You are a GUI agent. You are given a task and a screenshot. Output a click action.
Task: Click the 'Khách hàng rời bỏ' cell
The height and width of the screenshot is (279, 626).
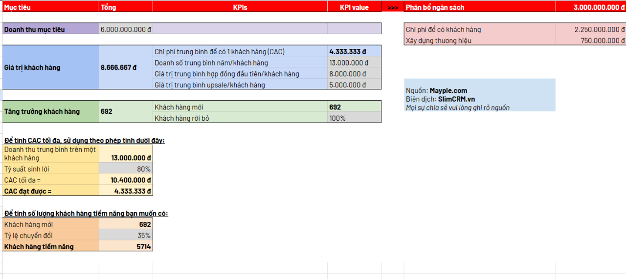click(x=240, y=118)
